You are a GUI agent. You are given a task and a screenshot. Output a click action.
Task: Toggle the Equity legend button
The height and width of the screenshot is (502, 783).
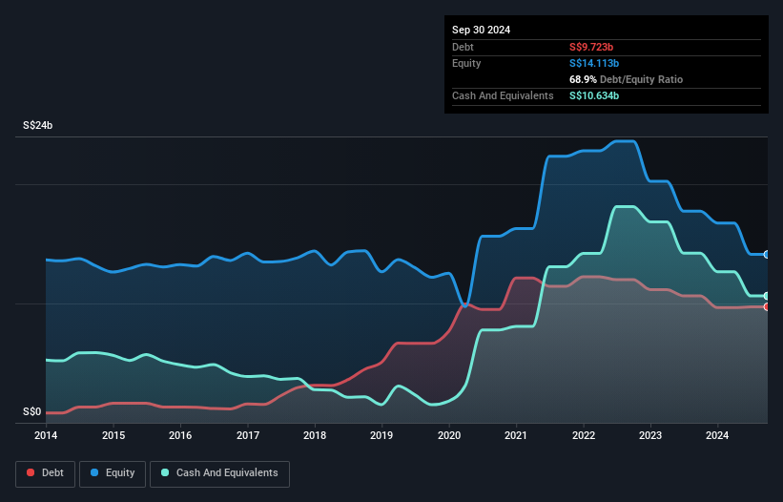tap(113, 473)
